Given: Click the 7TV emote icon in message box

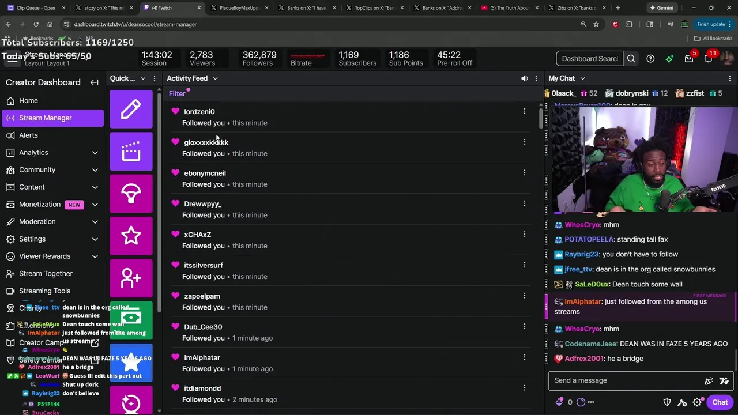Looking at the screenshot, I should click(x=724, y=381).
